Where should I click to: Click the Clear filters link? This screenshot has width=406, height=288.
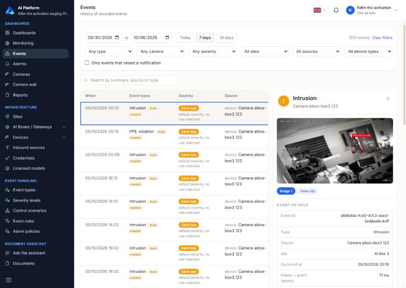point(382,38)
